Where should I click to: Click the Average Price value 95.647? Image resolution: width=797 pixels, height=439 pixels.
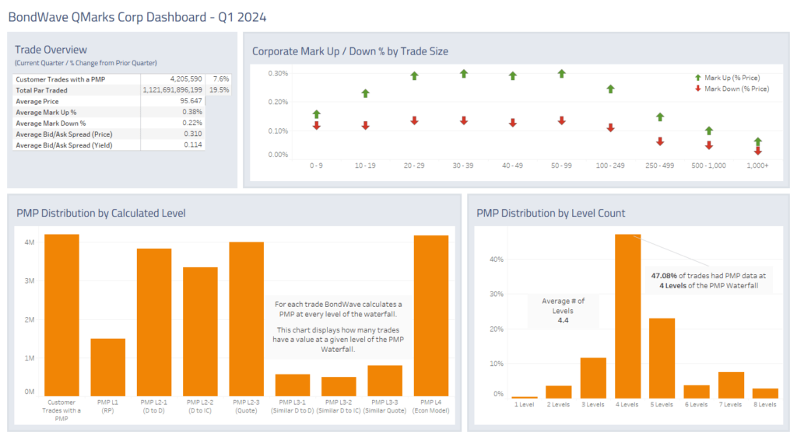(190, 101)
